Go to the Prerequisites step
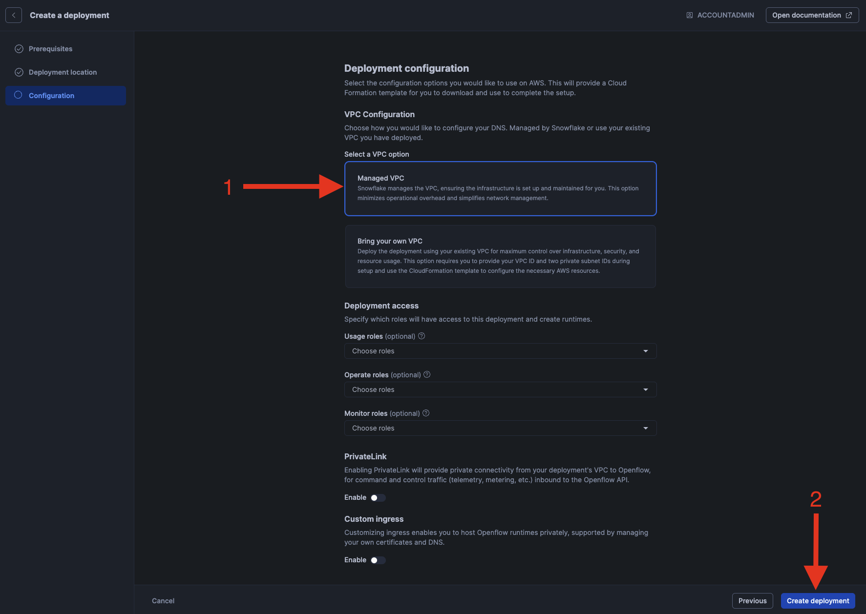The height and width of the screenshot is (614, 866). [x=50, y=49]
